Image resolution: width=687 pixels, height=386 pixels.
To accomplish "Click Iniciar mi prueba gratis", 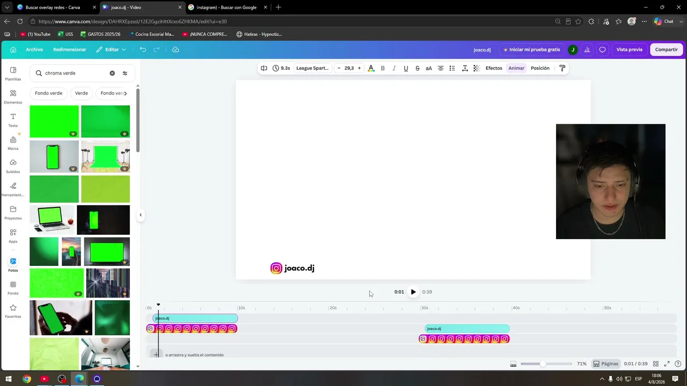I will coord(531,49).
